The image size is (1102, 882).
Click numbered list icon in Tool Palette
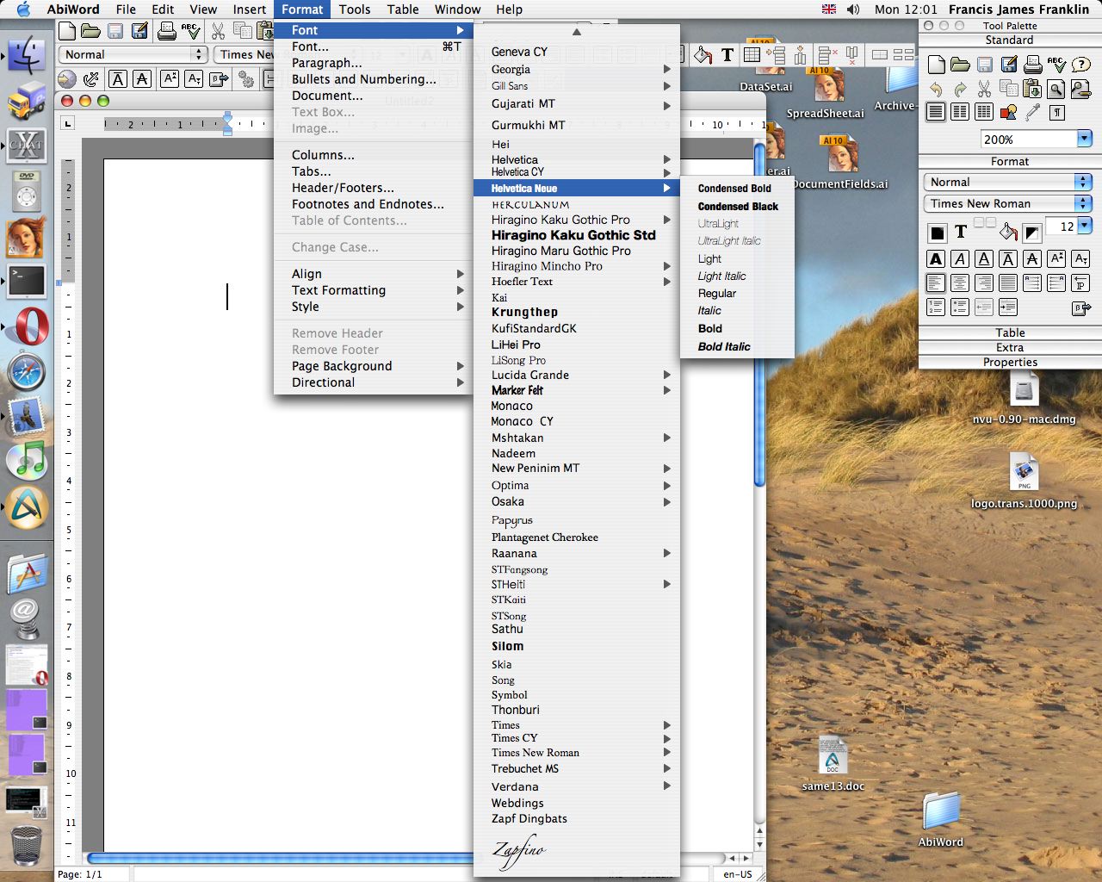pyautogui.click(x=936, y=307)
